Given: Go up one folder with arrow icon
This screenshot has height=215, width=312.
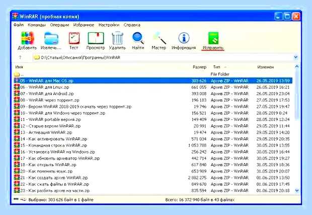Looking at the screenshot, I should 20,57.
